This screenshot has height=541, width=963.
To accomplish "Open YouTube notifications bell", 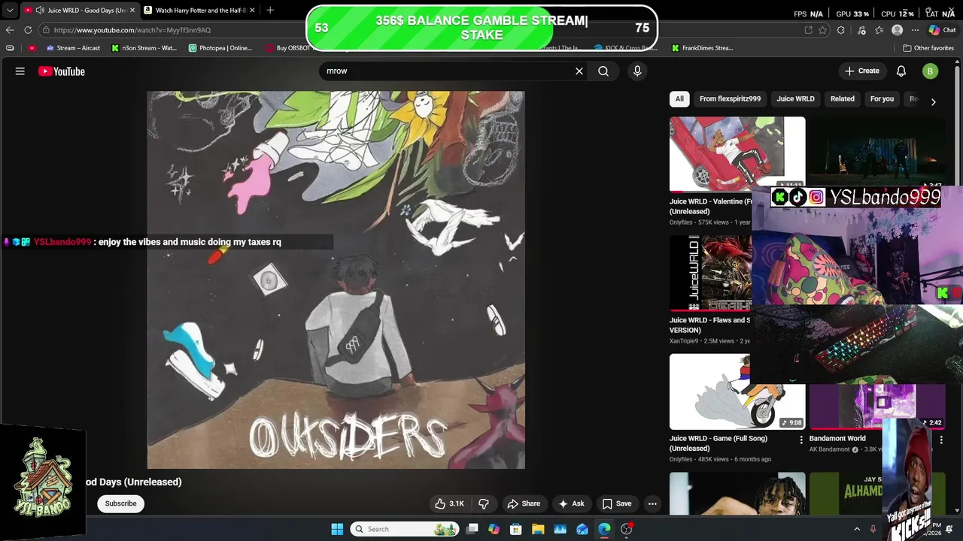I will [x=901, y=71].
